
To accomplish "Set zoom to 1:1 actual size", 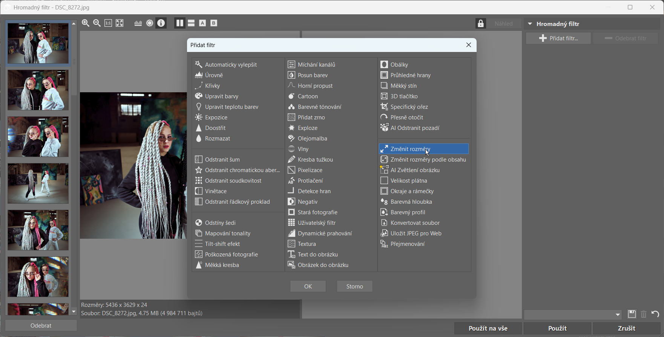I will (108, 23).
